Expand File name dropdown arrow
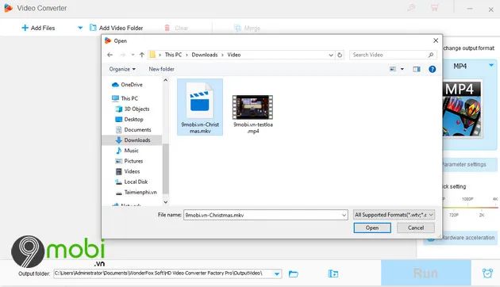This screenshot has width=500, height=287. pyautogui.click(x=344, y=216)
